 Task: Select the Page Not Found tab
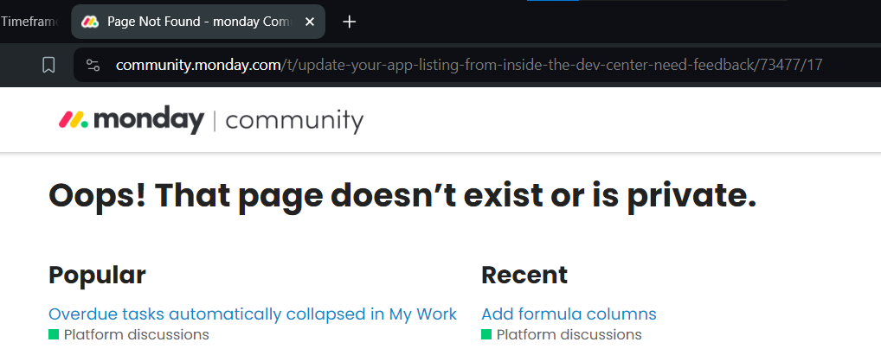(x=198, y=22)
